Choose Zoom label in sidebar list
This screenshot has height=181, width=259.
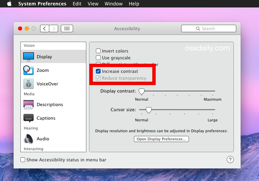(42, 70)
